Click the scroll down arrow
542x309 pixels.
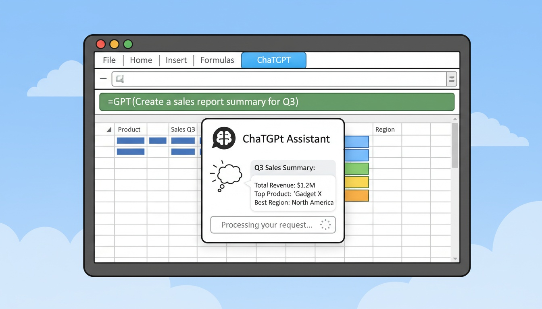(455, 259)
